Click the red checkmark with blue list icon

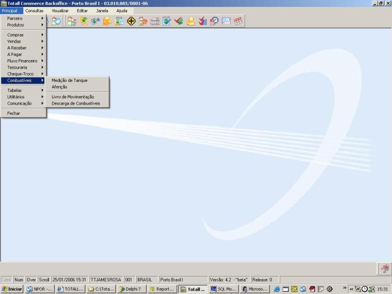(203, 21)
